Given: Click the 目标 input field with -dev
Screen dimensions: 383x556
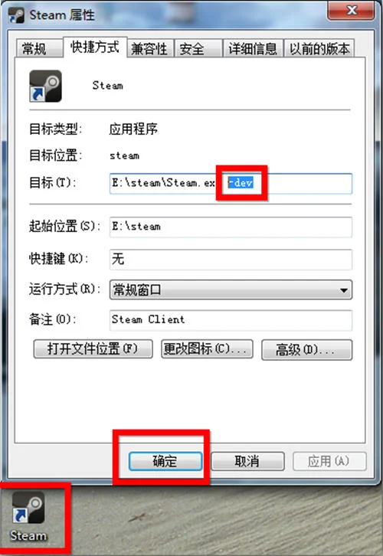Looking at the screenshot, I should point(231,183).
